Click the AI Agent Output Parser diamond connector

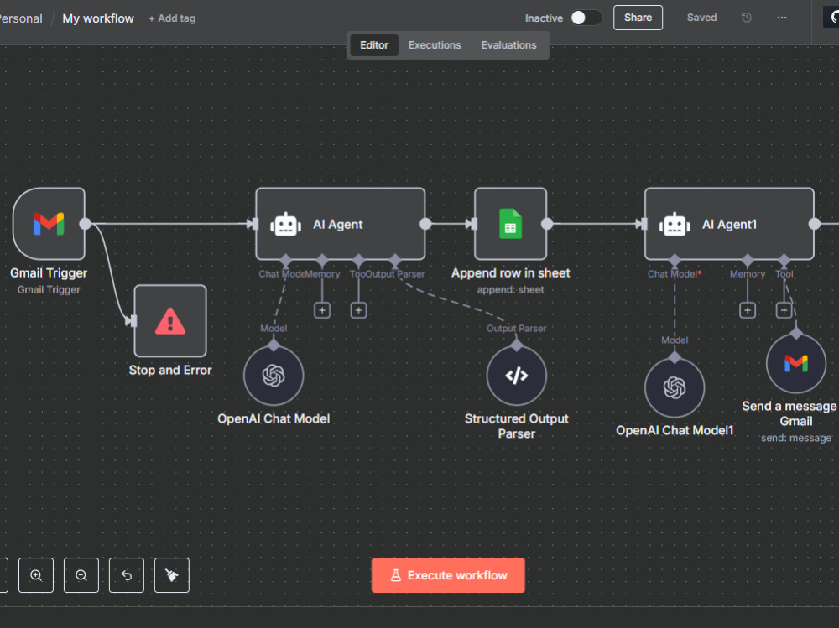395,261
